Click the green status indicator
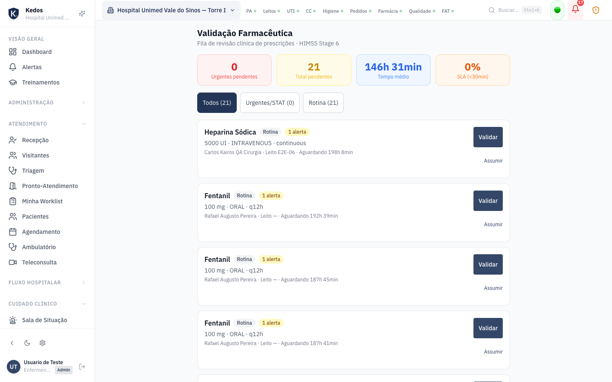The image size is (612, 382). coord(557,10)
